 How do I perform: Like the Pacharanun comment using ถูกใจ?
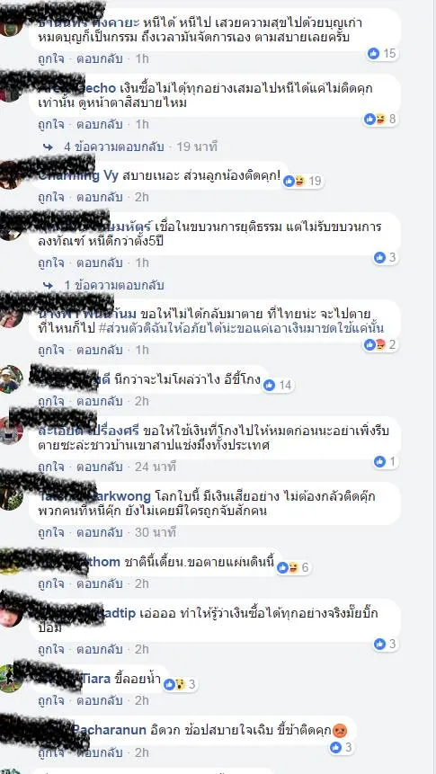click(51, 752)
